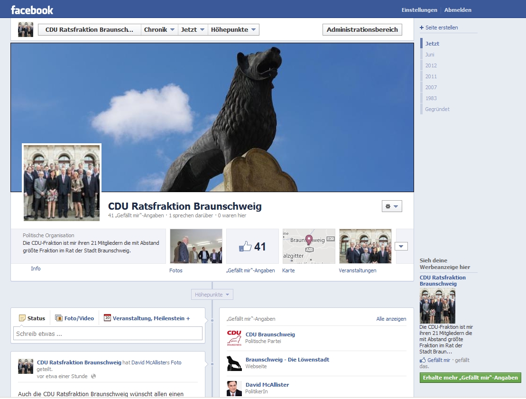Click the „Gefällt mir"-Angaben tile label
This screenshot has height=399, width=526.
click(250, 270)
